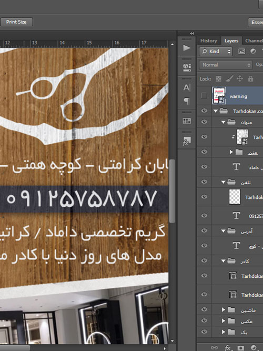The height and width of the screenshot is (351, 263).
Task: Expand the عکس group triangle
Action: 223,321
